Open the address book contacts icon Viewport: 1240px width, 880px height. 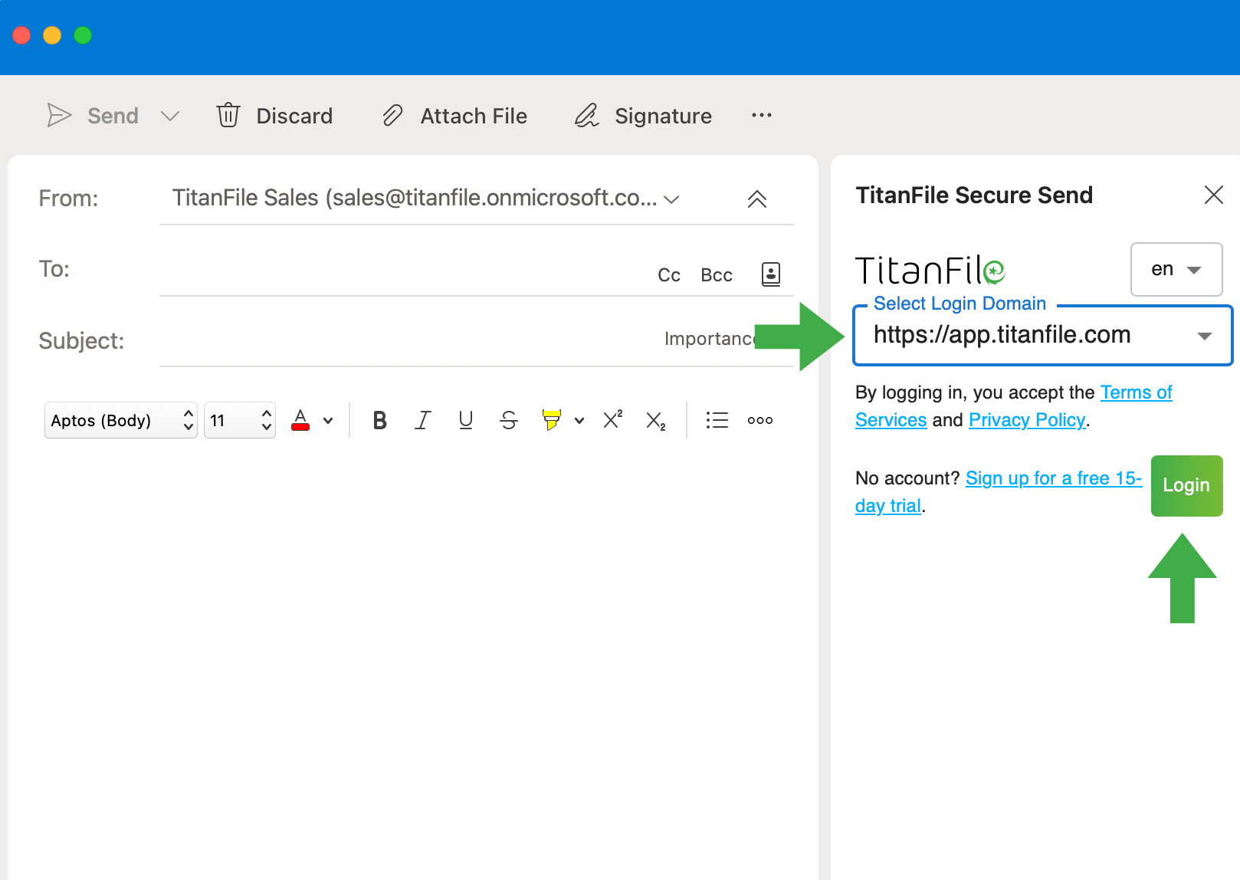pos(771,274)
